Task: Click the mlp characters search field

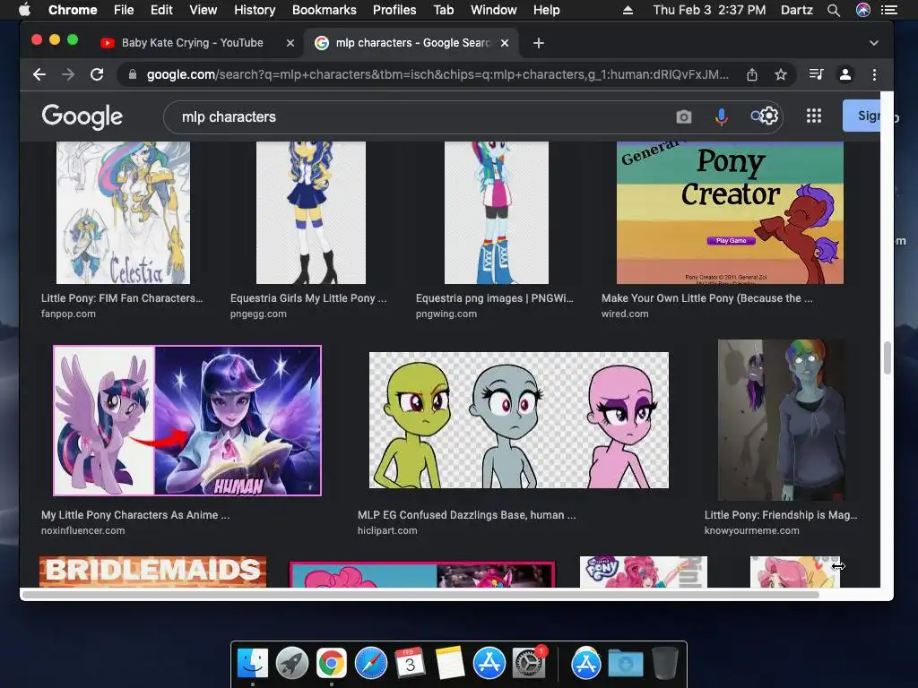Action: tap(421, 117)
